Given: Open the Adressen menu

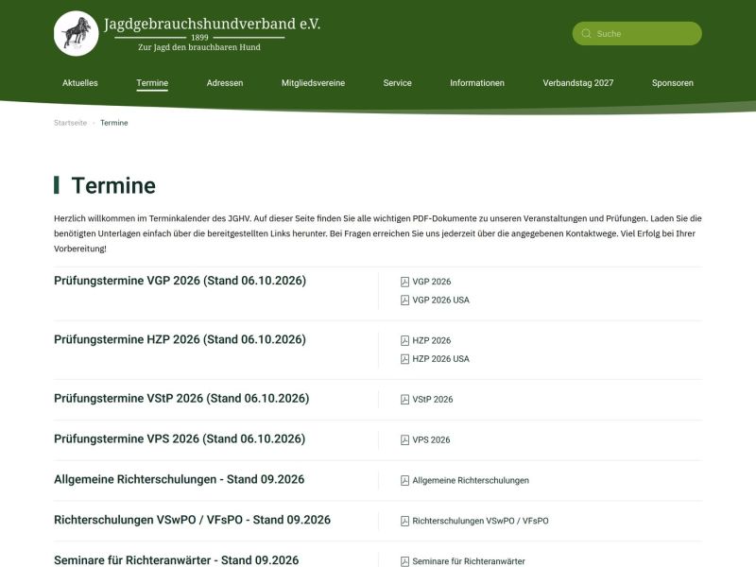Looking at the screenshot, I should 225,83.
